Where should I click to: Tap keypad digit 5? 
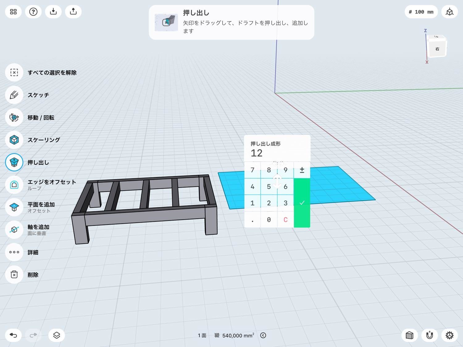[269, 187]
